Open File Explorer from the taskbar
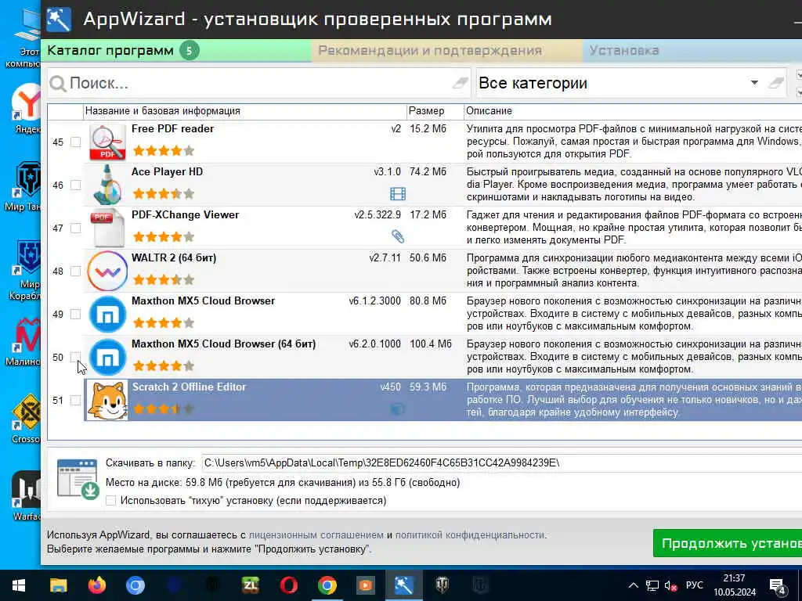 (58, 585)
